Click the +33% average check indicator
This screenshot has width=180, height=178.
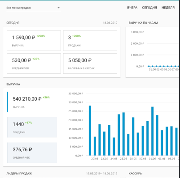click(36, 59)
